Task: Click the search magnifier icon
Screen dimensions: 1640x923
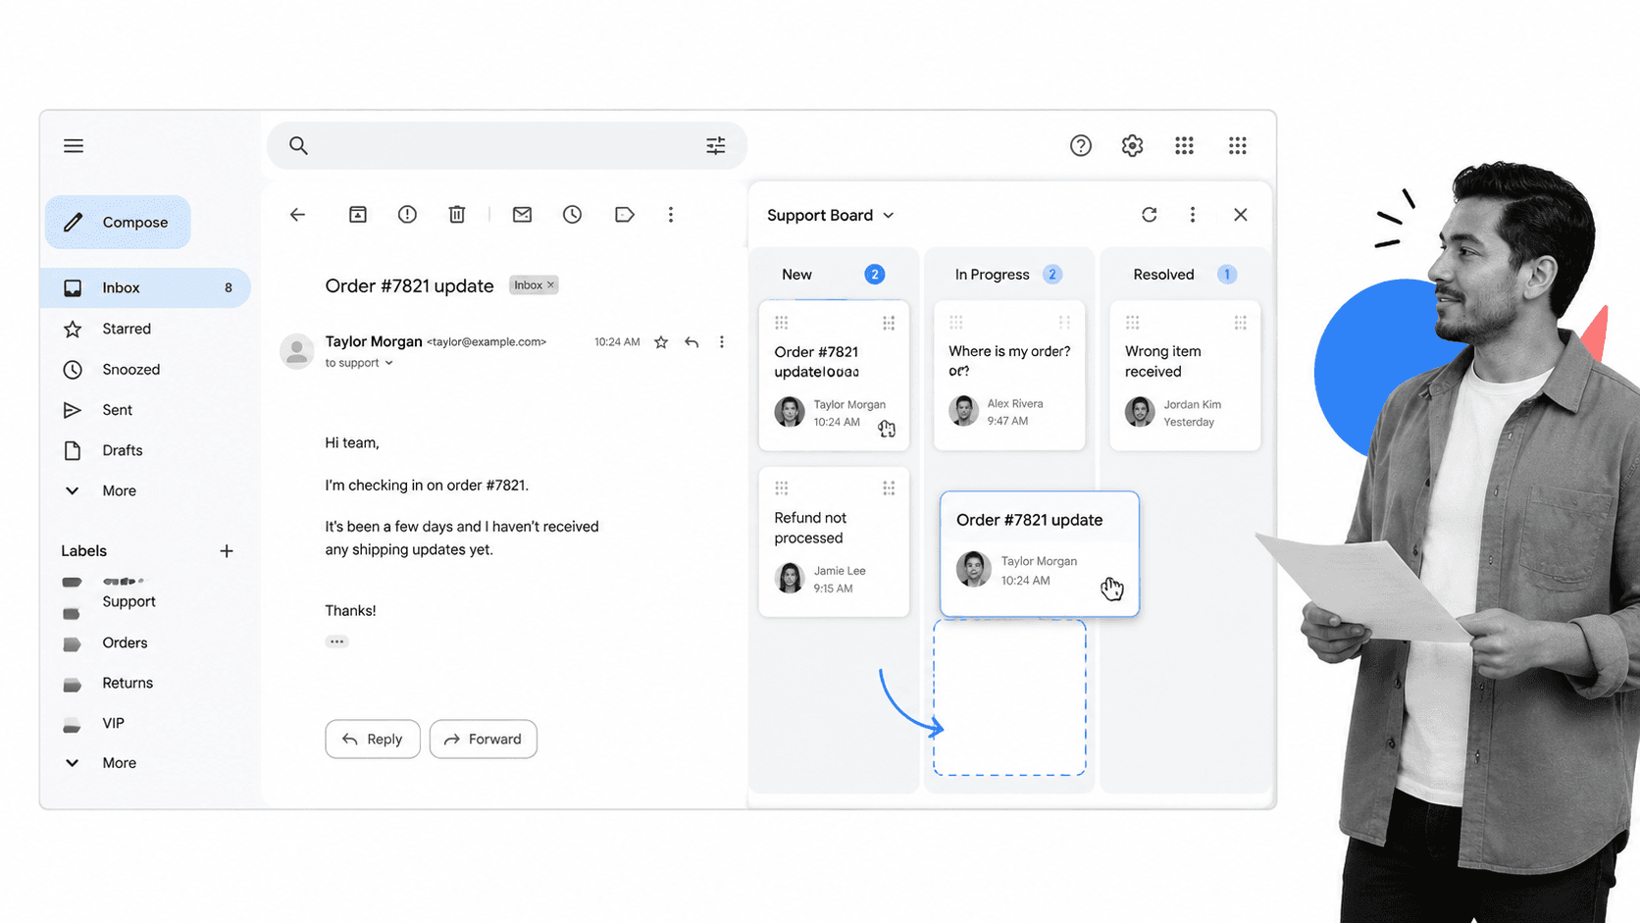Action: (x=298, y=146)
